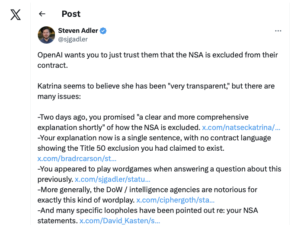Open the x.com/sjgadler/statu link
This screenshot has height=225, width=291.
[x=112, y=179]
